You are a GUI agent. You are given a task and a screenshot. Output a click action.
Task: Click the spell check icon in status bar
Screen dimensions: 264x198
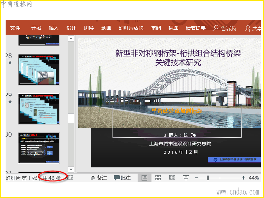pyautogui.click(x=70, y=178)
